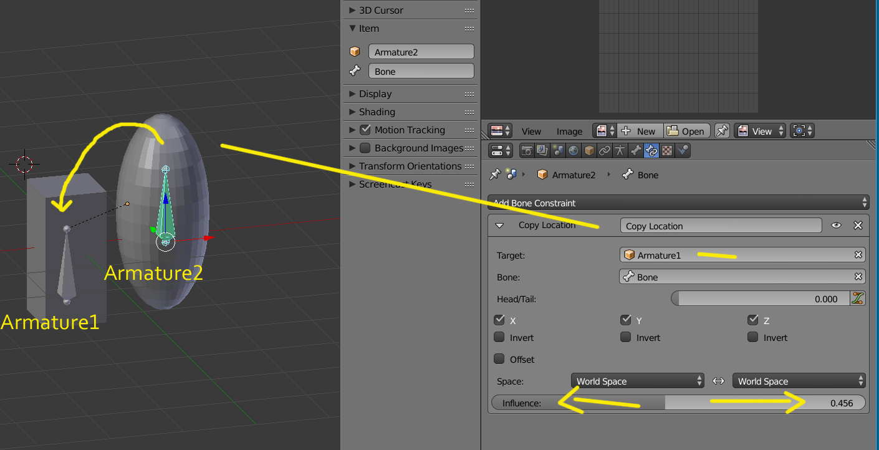Uncheck the Motion Tracking checkbox
Screen dimensions: 879x450
[365, 130]
